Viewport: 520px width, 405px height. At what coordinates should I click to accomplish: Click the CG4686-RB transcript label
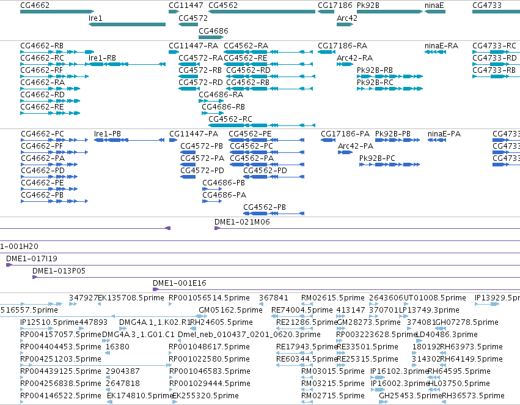223,107
